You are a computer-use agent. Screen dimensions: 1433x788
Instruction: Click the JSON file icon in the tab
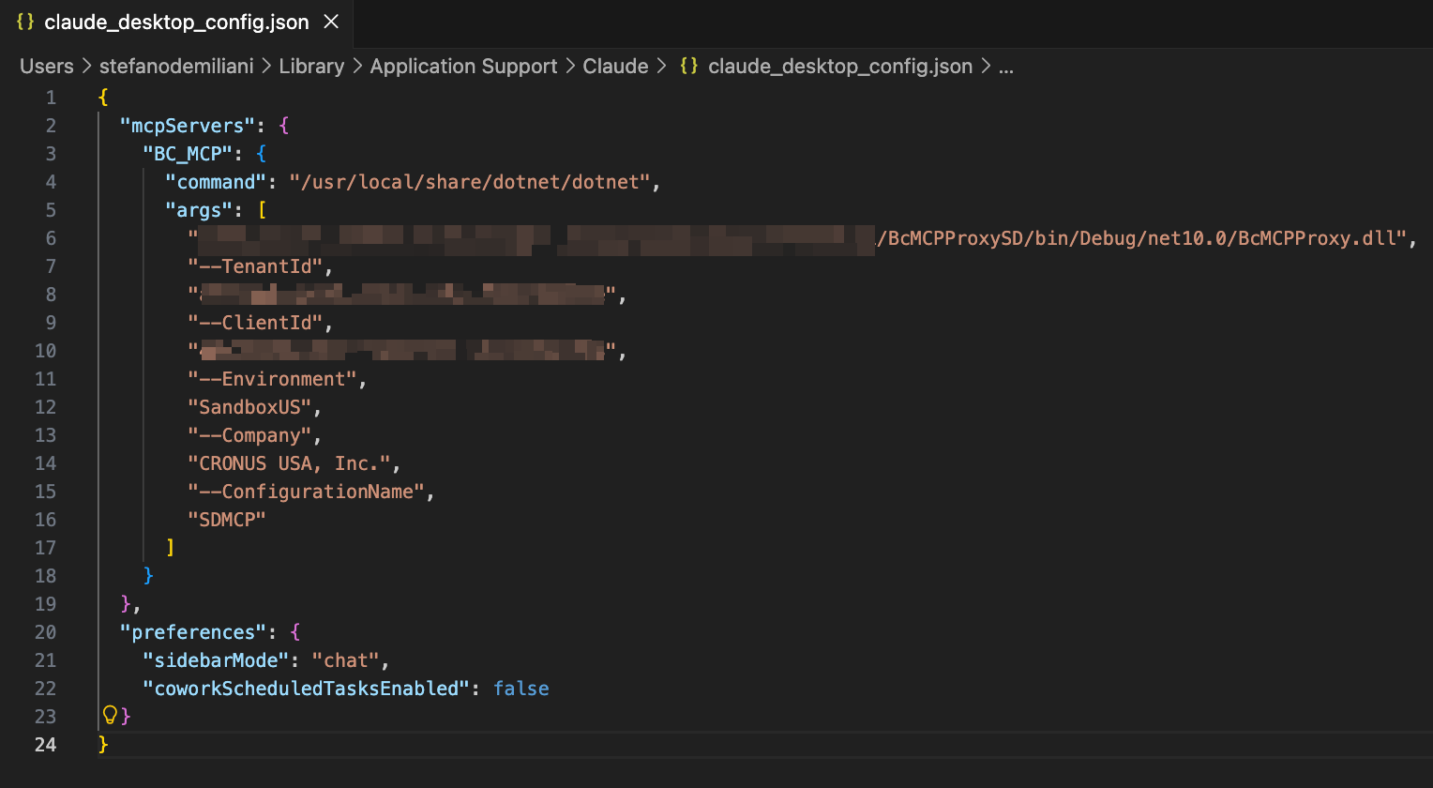[25, 23]
